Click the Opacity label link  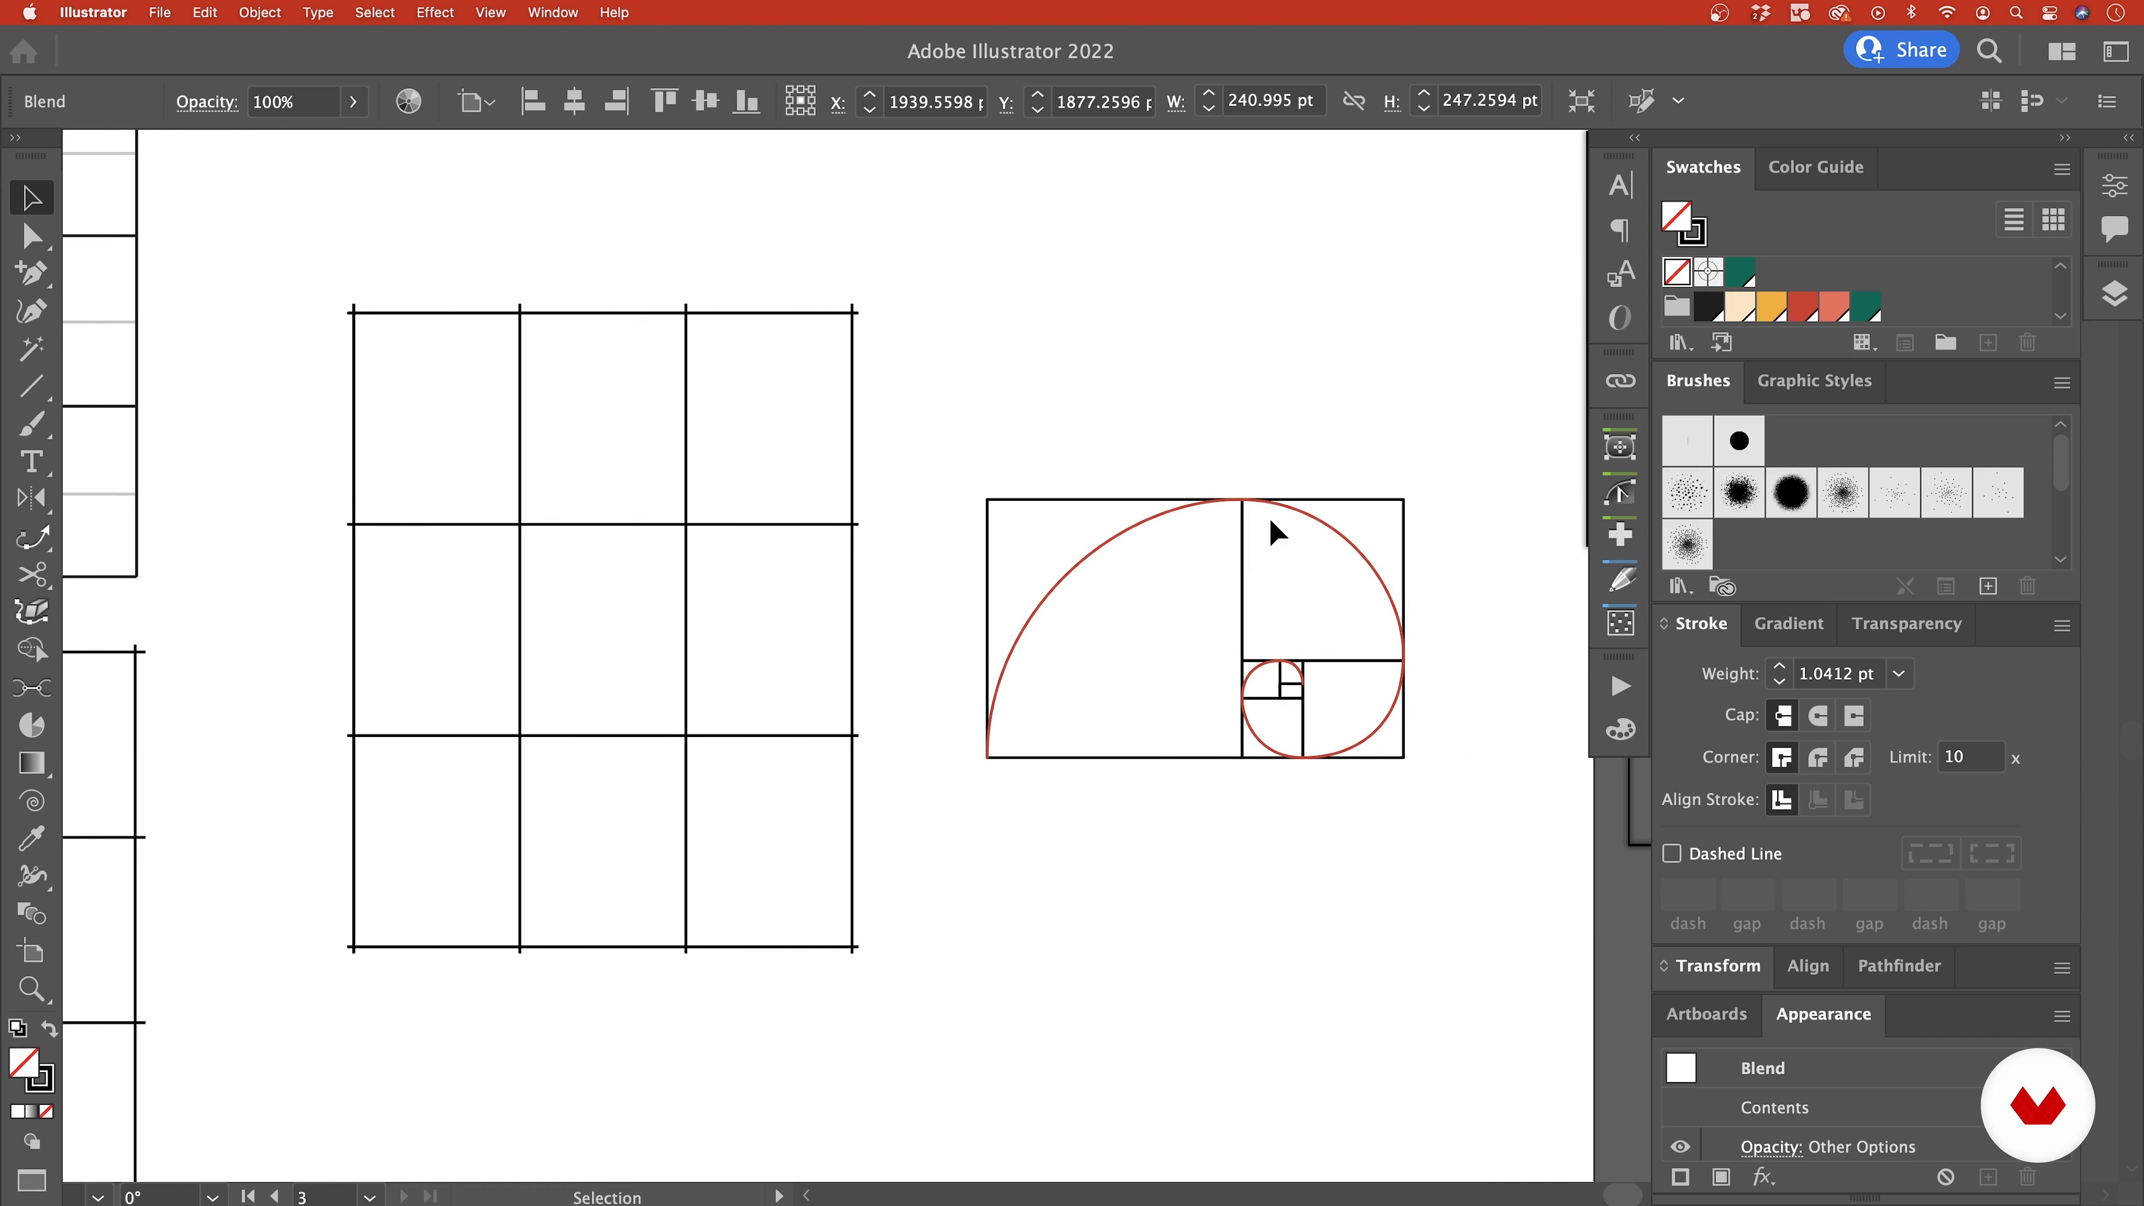207,102
